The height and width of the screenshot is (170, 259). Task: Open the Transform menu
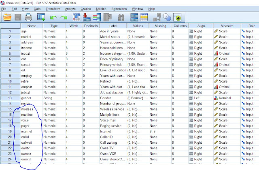click(x=53, y=9)
